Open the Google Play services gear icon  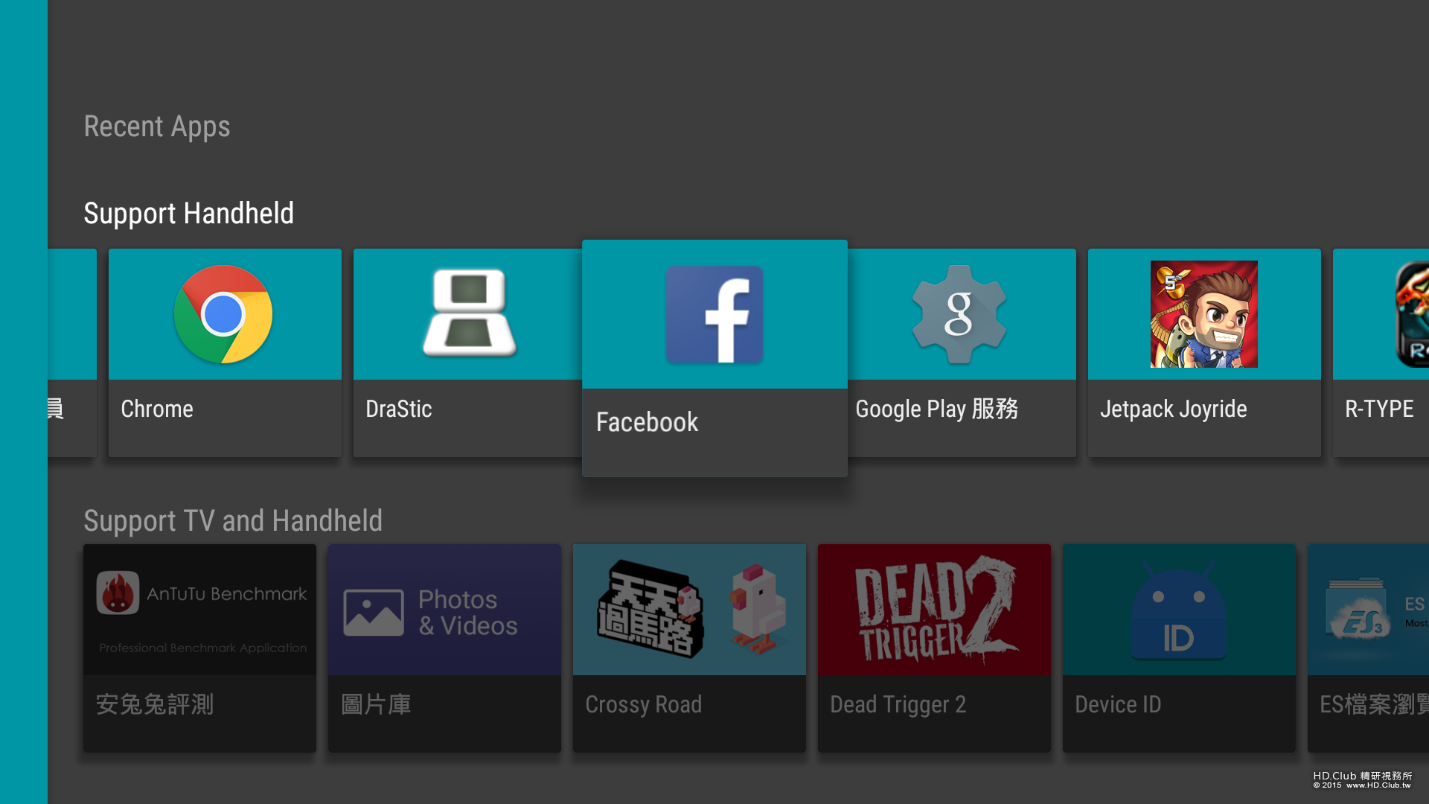(959, 314)
